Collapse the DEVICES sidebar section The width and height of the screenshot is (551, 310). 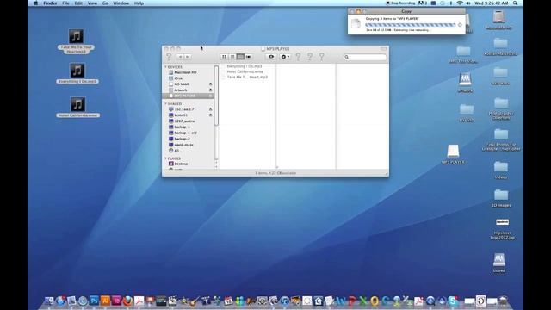tap(165, 67)
